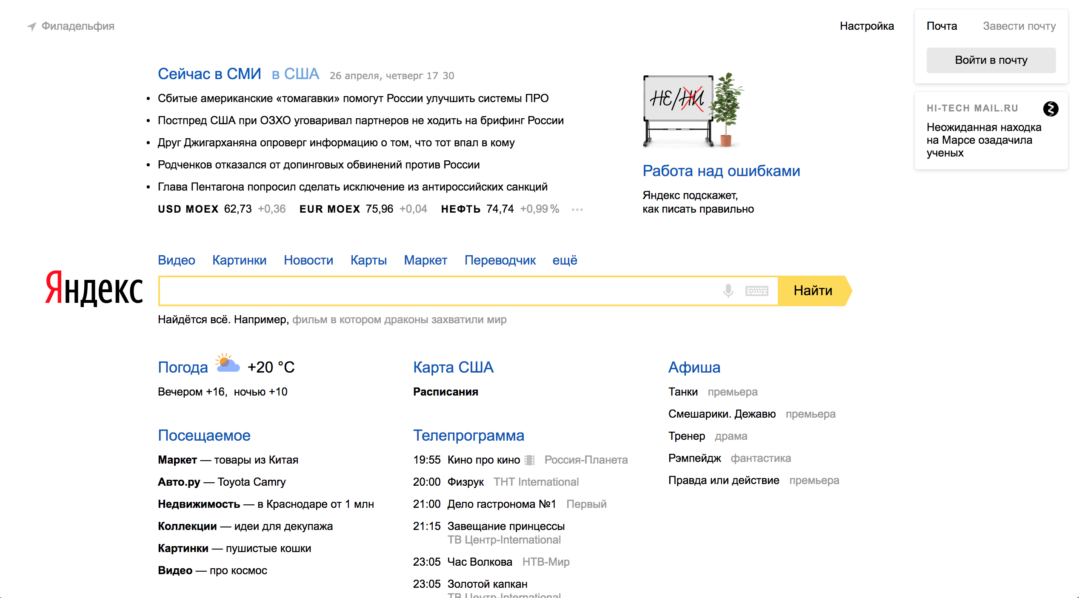Click the Расписания link
This screenshot has width=1079, height=598.
pyautogui.click(x=445, y=392)
